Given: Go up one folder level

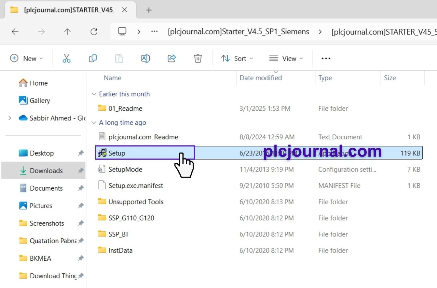Looking at the screenshot, I should pyautogui.click(x=67, y=32).
